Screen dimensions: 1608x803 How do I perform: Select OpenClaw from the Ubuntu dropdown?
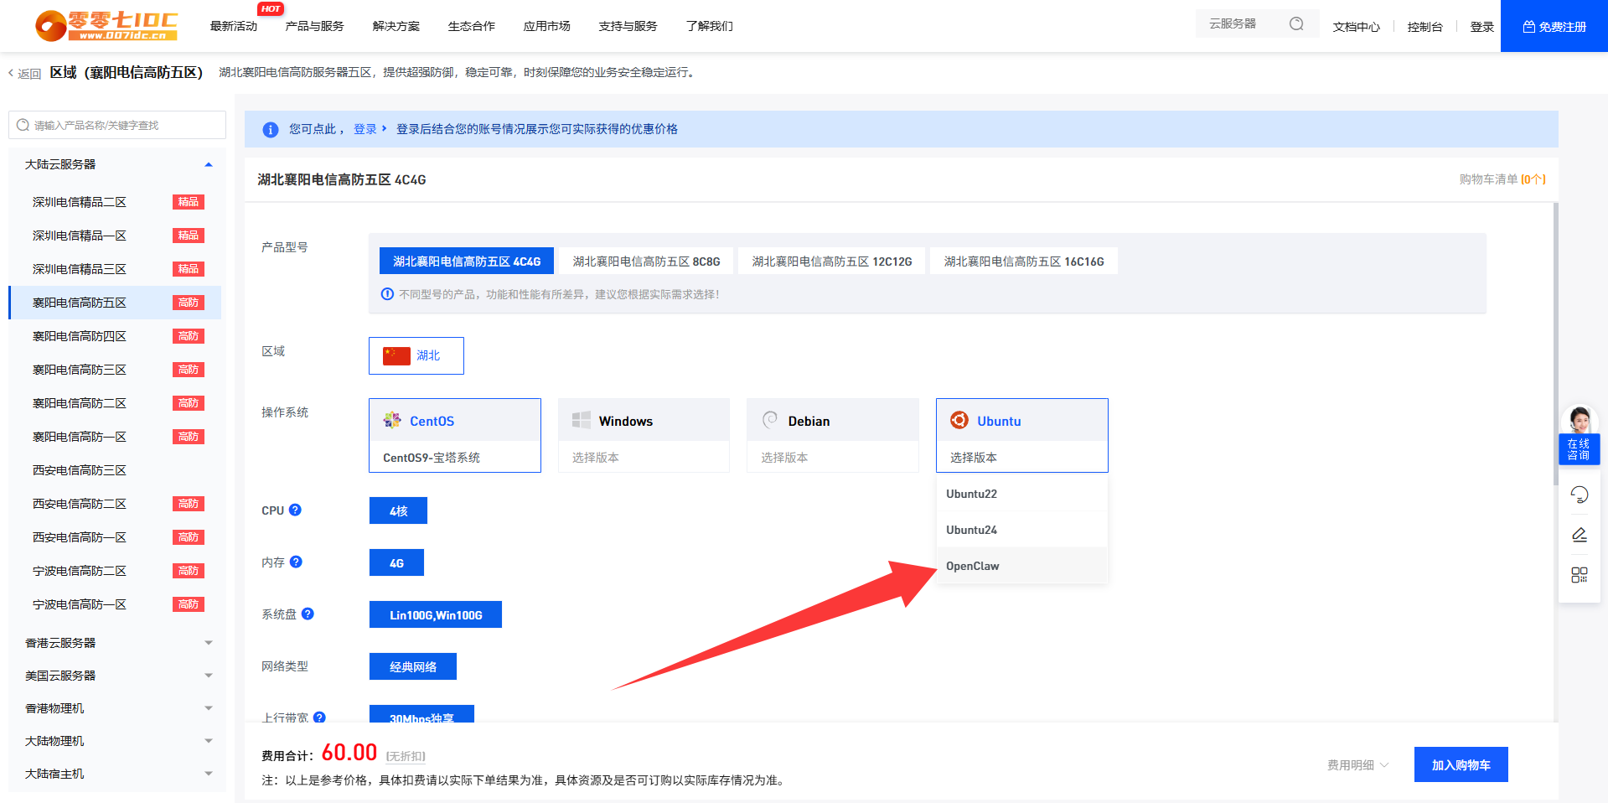click(973, 566)
